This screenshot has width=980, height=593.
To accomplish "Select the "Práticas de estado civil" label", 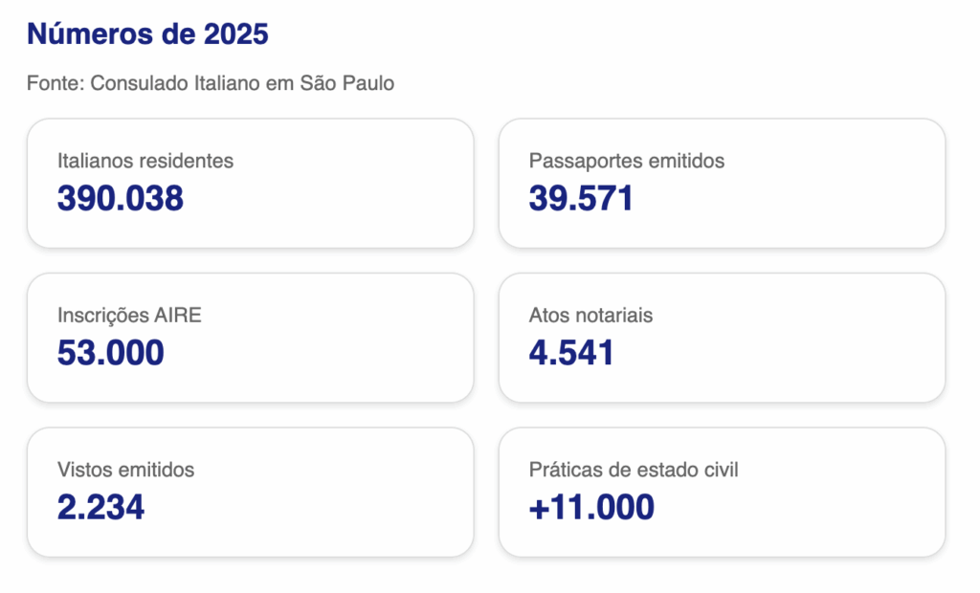I will pyautogui.click(x=634, y=470).
